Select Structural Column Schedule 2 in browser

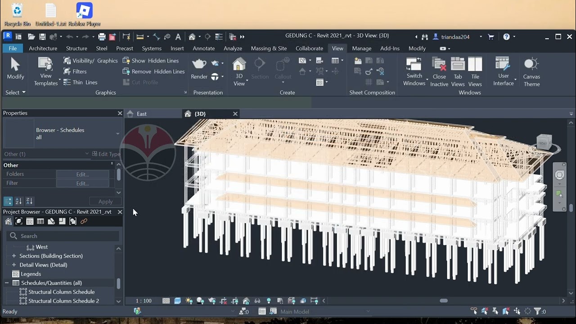[x=63, y=301]
